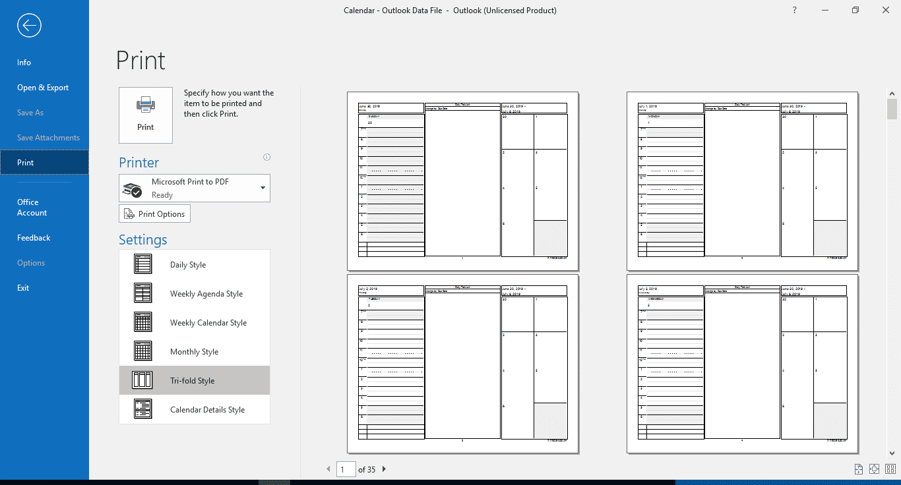Click the first page preview thumbnail
The image size is (901, 485).
462,181
